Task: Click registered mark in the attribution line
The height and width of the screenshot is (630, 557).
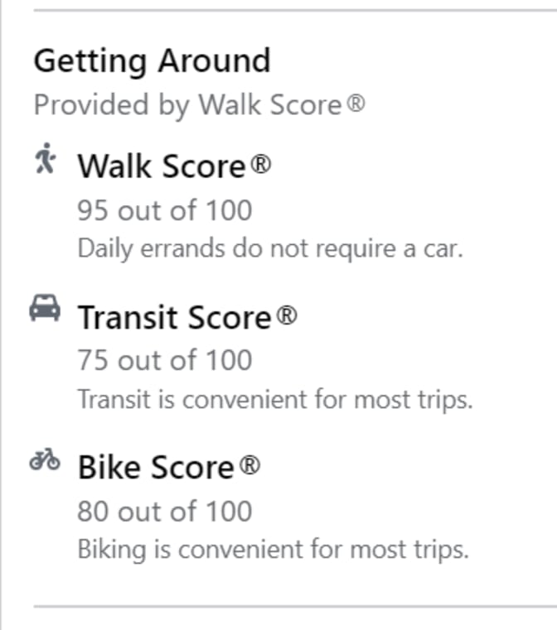Action: click(x=356, y=105)
